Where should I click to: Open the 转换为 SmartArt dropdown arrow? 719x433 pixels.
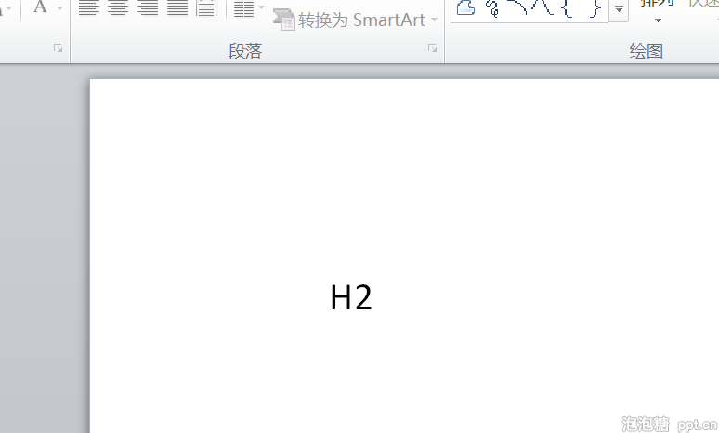[434, 20]
